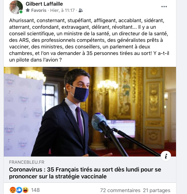The width and height of the screenshot is (187, 194).
Task: Click the angry reaction emoji
Action: 13,190
